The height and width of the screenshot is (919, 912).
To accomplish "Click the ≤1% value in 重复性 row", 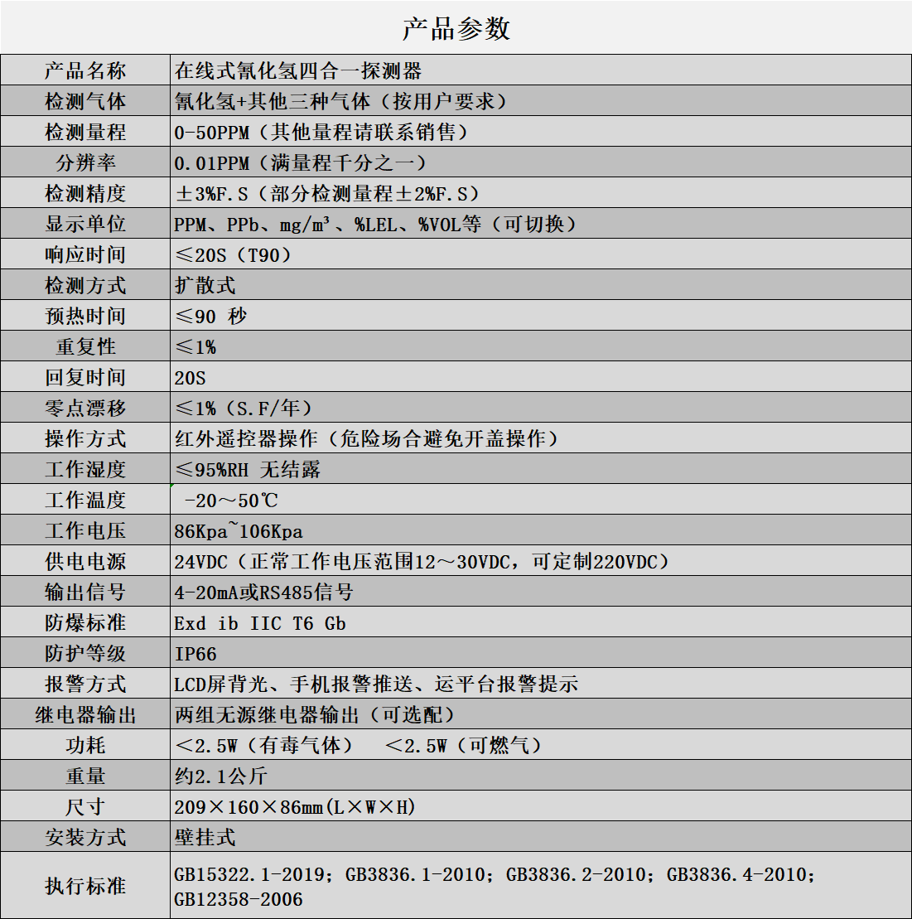I will click(541, 346).
